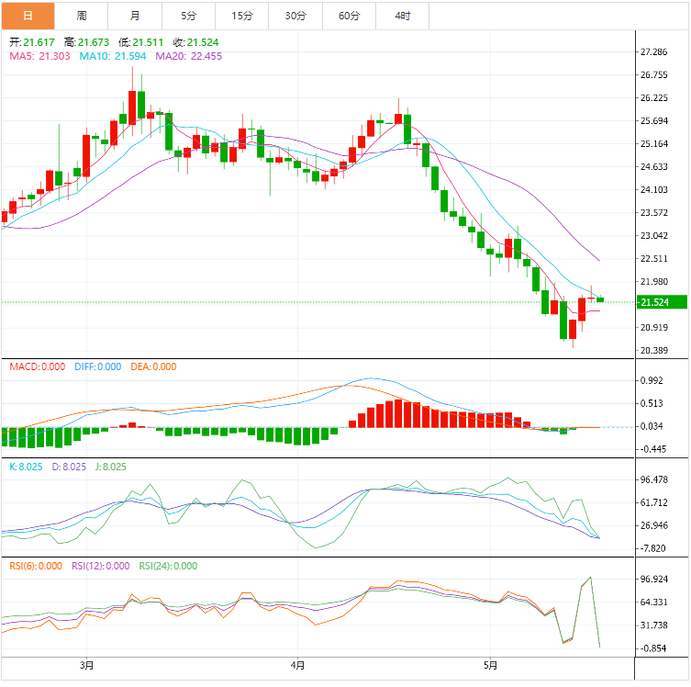Click the MACD:0.000 indicator label
Image resolution: width=691 pixels, height=687 pixels.
click(38, 366)
